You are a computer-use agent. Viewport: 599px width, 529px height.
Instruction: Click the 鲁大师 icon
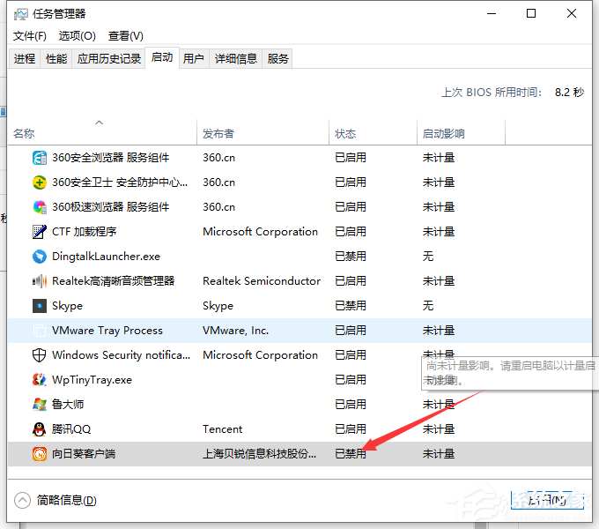point(40,405)
